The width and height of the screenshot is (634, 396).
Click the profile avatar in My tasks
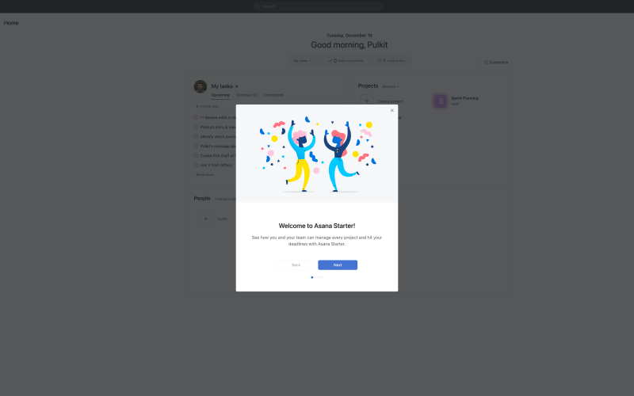(x=201, y=86)
